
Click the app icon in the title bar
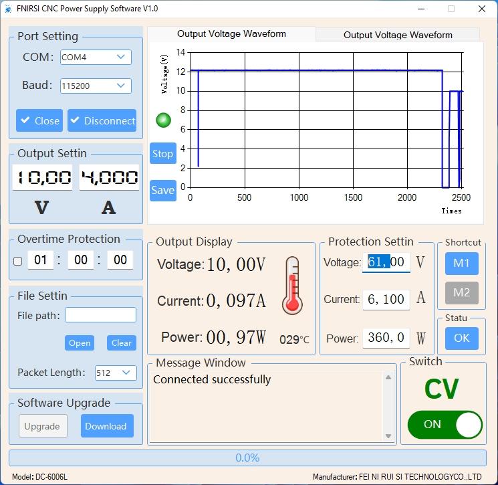(x=8, y=9)
